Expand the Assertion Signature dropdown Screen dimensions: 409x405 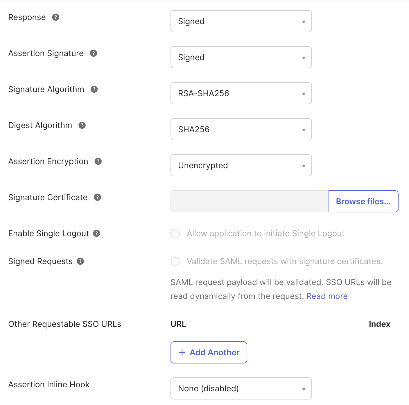tap(241, 57)
